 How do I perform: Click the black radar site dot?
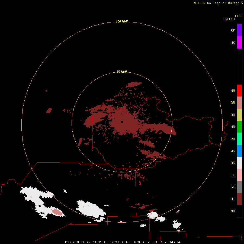pos(122,122)
